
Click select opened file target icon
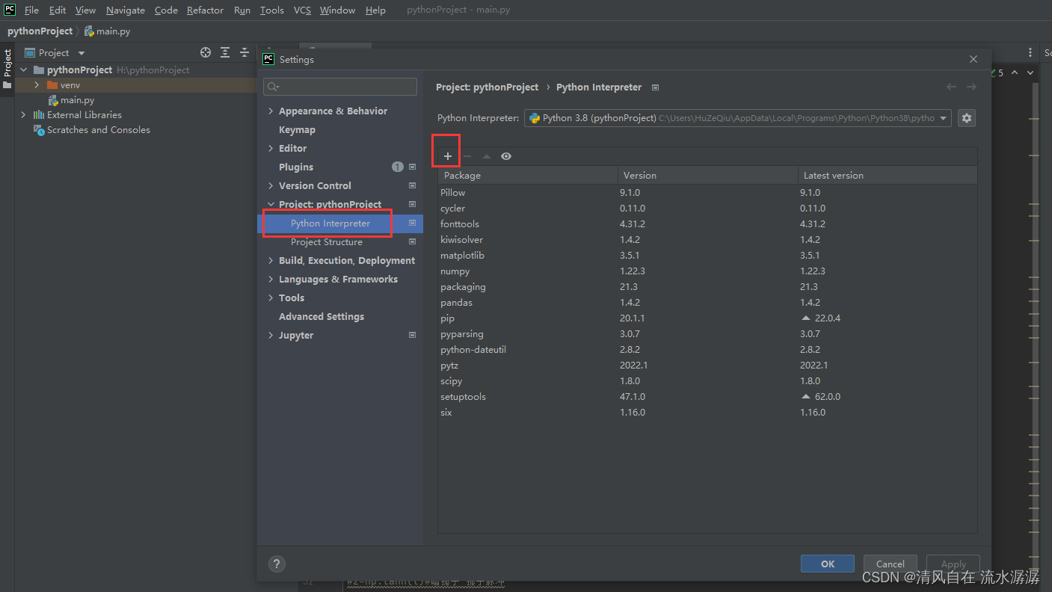[206, 52]
